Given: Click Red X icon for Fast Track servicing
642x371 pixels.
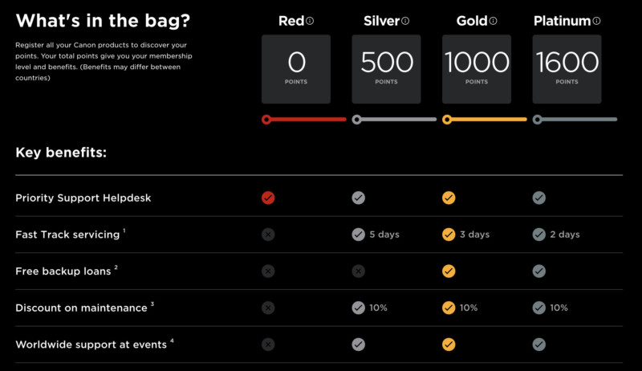Looking at the screenshot, I should [268, 234].
